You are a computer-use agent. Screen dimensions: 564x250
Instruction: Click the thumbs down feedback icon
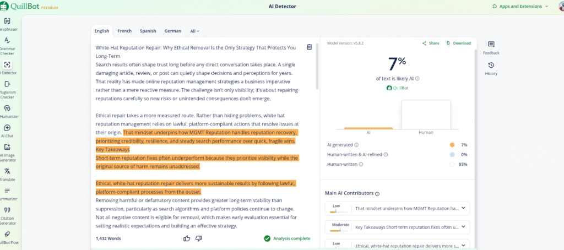pos(199,238)
